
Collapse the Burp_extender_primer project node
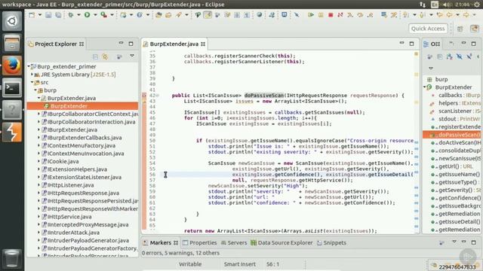[x=29, y=66]
